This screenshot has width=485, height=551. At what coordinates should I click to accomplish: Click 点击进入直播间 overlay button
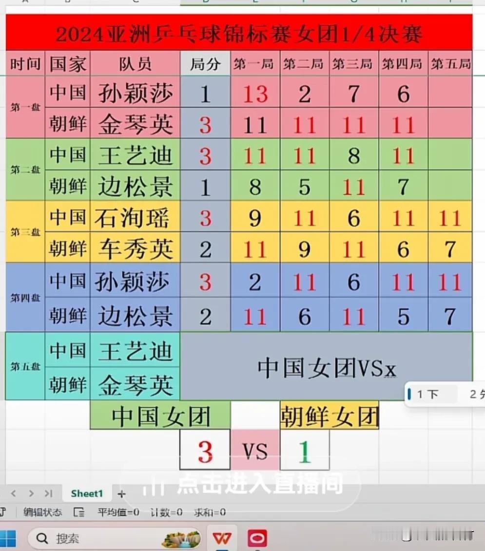tap(241, 484)
